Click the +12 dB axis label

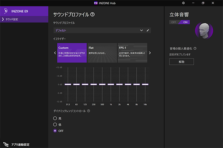click(59, 67)
